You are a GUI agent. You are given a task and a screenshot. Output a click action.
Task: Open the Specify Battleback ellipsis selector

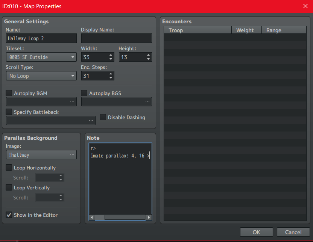pyautogui.click(x=91, y=121)
